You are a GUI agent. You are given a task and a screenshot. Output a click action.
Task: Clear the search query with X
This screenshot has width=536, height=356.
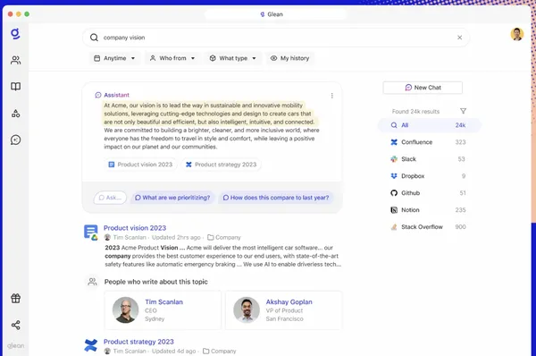459,38
